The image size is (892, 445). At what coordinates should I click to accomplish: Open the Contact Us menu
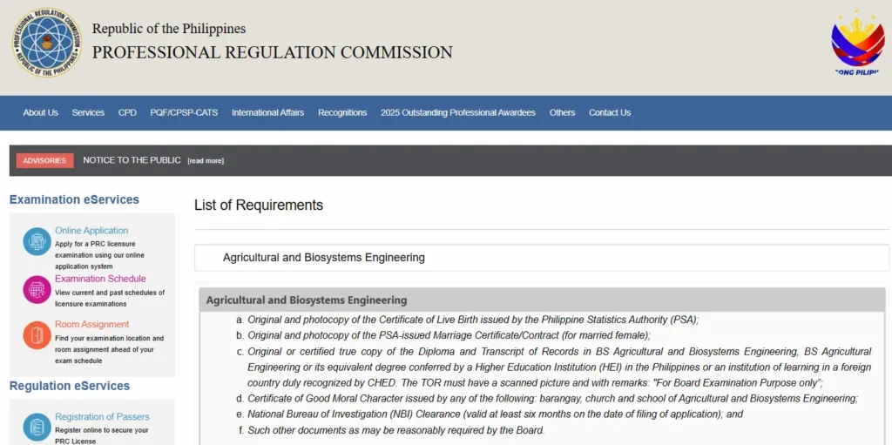(610, 112)
